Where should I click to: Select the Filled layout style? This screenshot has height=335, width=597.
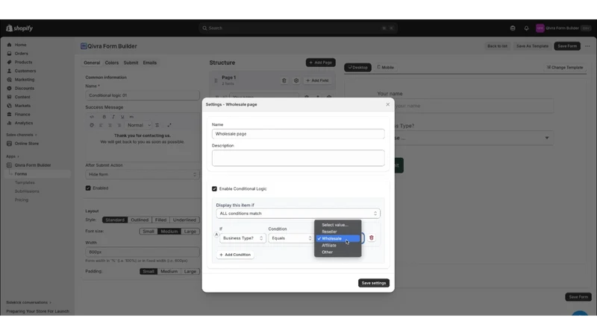tap(160, 220)
